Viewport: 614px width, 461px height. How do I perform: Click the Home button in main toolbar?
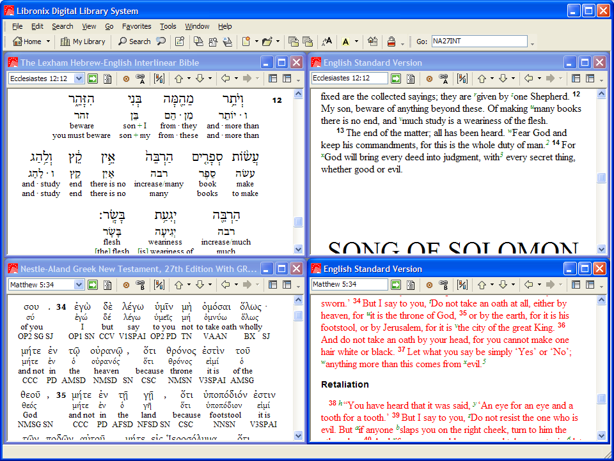[x=27, y=42]
